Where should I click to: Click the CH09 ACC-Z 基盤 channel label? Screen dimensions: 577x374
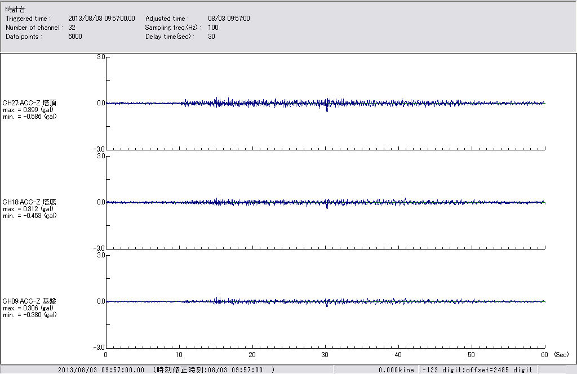[37, 301]
